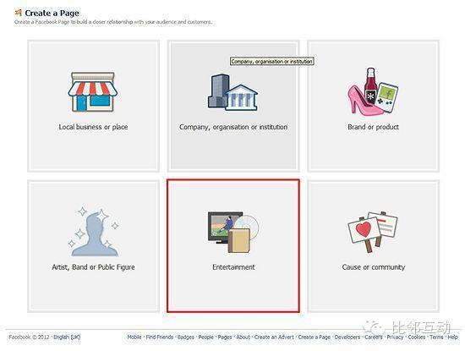
Task: Click the storefront Local business icon
Action: pyautogui.click(x=93, y=92)
